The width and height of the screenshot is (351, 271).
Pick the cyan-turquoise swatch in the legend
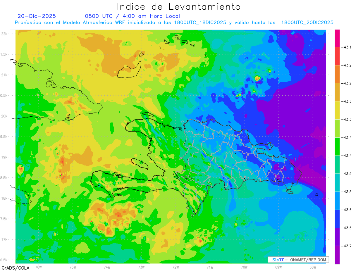[337, 182]
